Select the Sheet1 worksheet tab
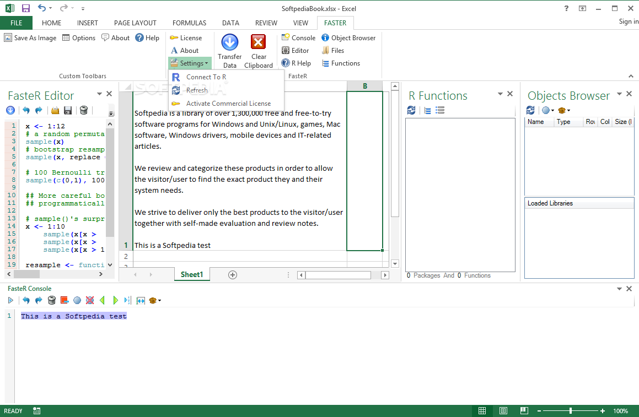 tap(191, 274)
